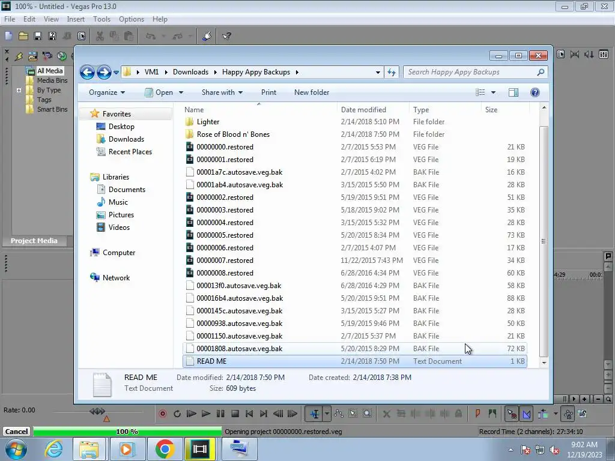
Task: Click Play From Start in transport bar
Action: pyautogui.click(x=192, y=414)
